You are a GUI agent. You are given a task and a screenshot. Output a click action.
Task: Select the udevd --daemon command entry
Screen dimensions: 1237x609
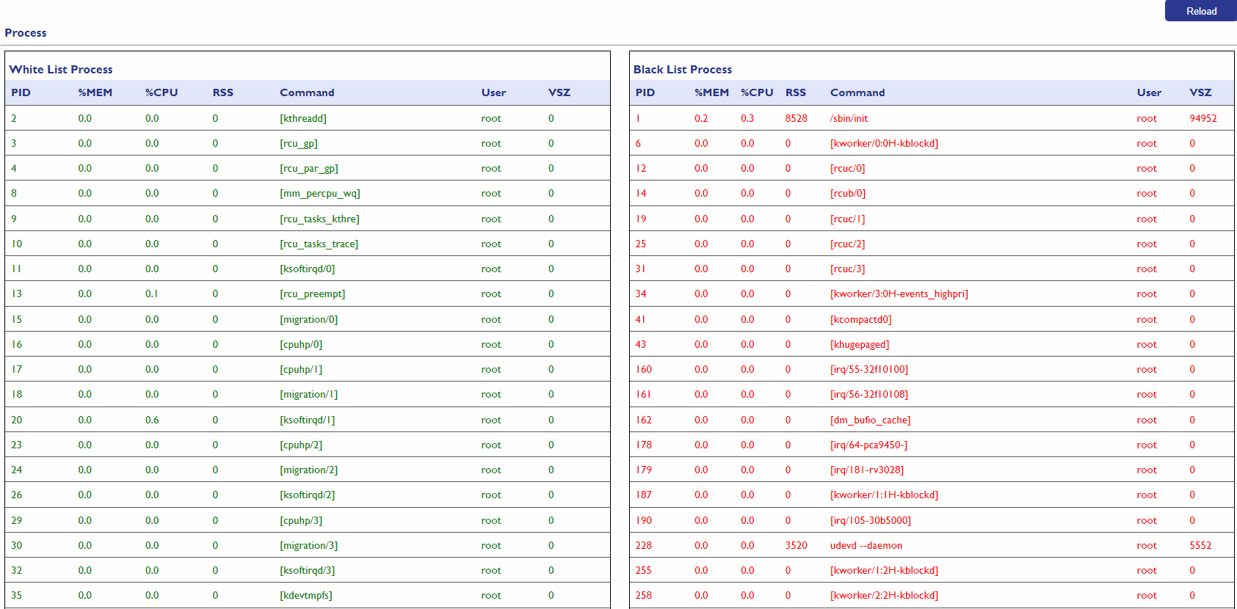866,546
